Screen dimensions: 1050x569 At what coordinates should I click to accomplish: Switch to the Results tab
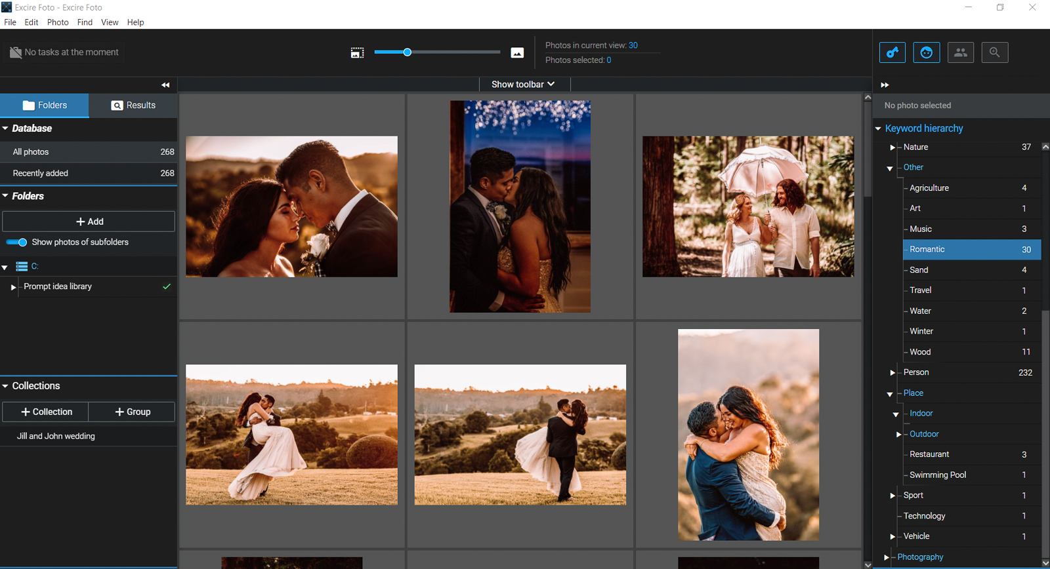point(133,106)
